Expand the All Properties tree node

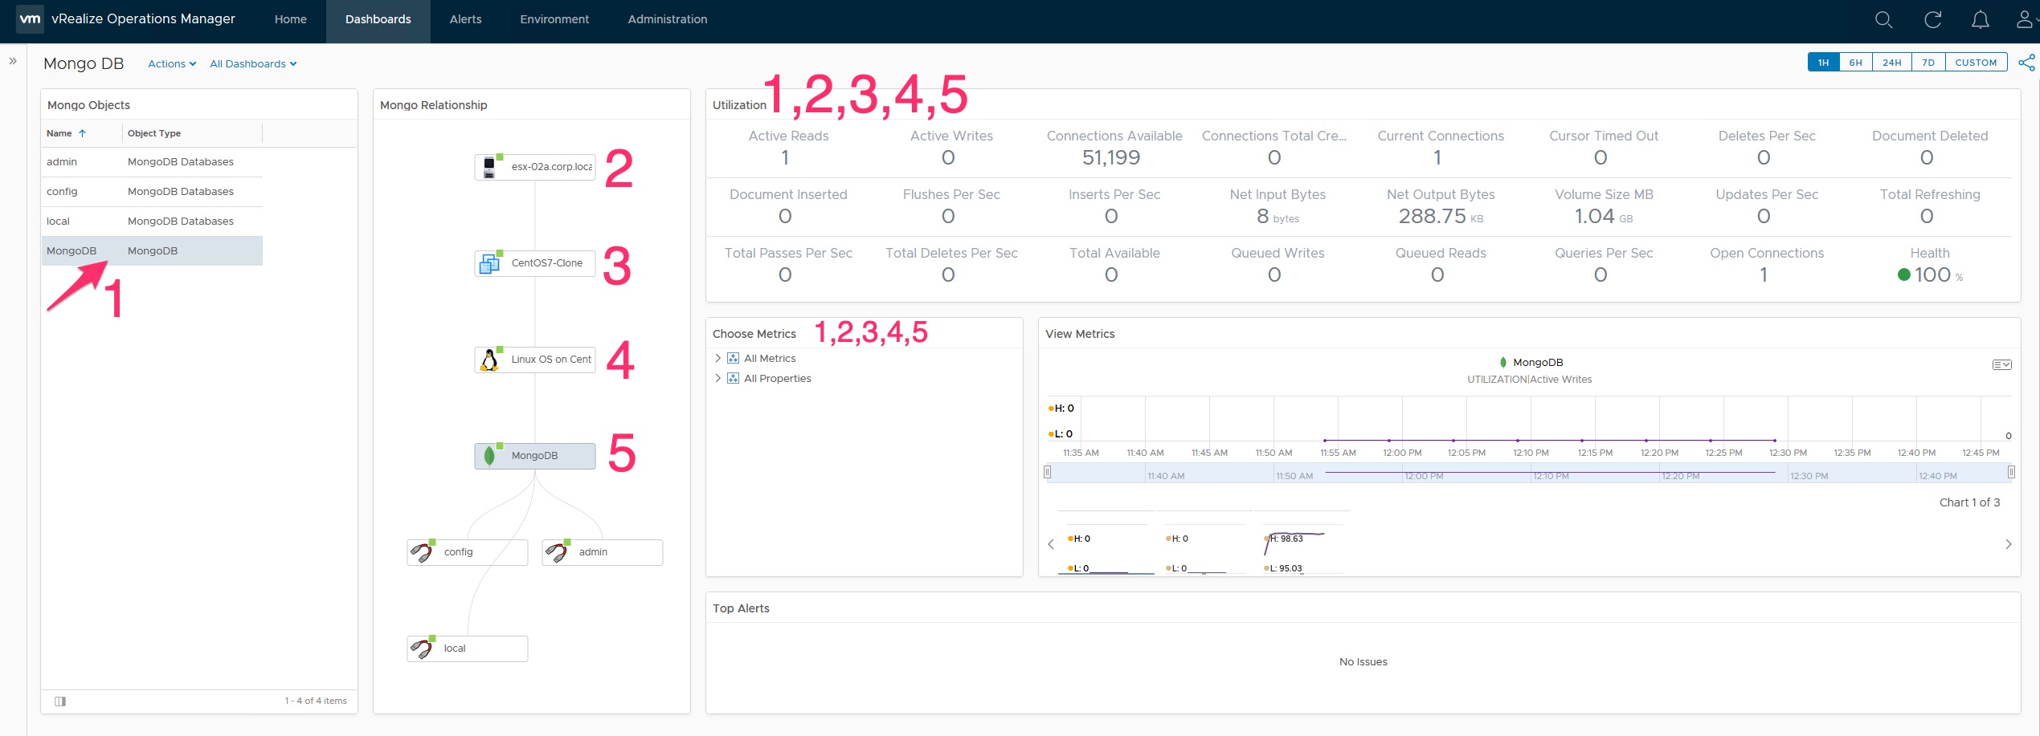[717, 379]
